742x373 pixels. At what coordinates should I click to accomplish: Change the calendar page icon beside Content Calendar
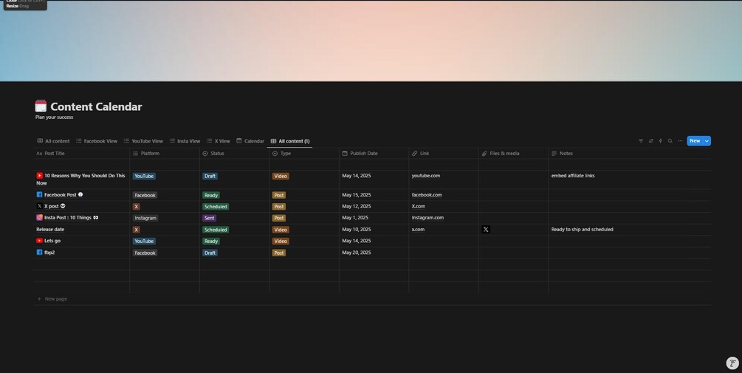(x=41, y=106)
